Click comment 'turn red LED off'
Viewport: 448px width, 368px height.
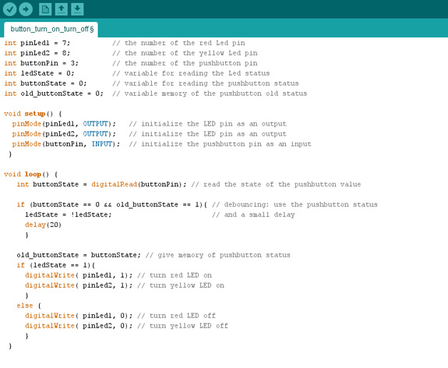[x=182, y=316]
